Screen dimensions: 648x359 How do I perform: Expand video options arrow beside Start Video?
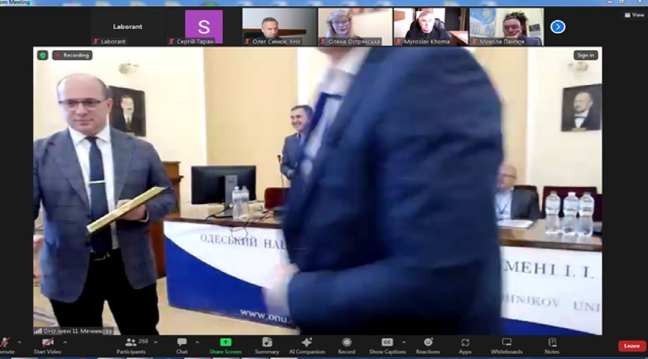65,342
